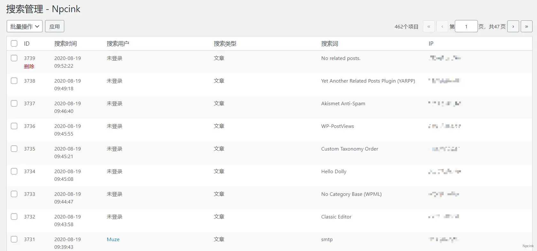Select the checkbox for row 3736
Viewport: 537px width, 251px height.
(x=14, y=126)
